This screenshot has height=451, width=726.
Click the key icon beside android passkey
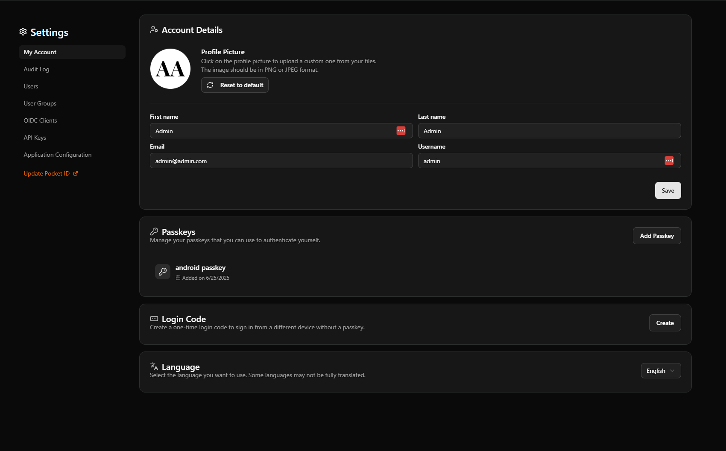(163, 272)
